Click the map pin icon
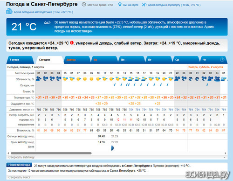 120,5
